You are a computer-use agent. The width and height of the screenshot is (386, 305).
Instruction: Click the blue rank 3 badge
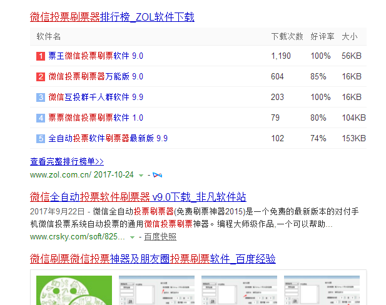41,97
